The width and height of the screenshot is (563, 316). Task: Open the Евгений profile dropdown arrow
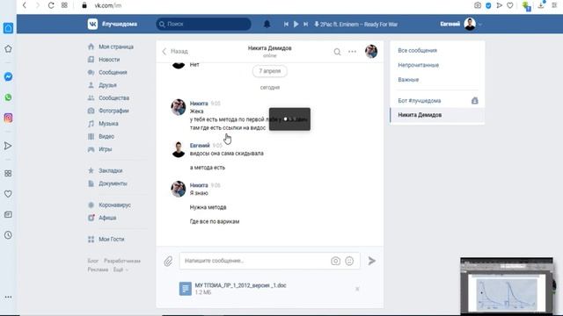480,25
